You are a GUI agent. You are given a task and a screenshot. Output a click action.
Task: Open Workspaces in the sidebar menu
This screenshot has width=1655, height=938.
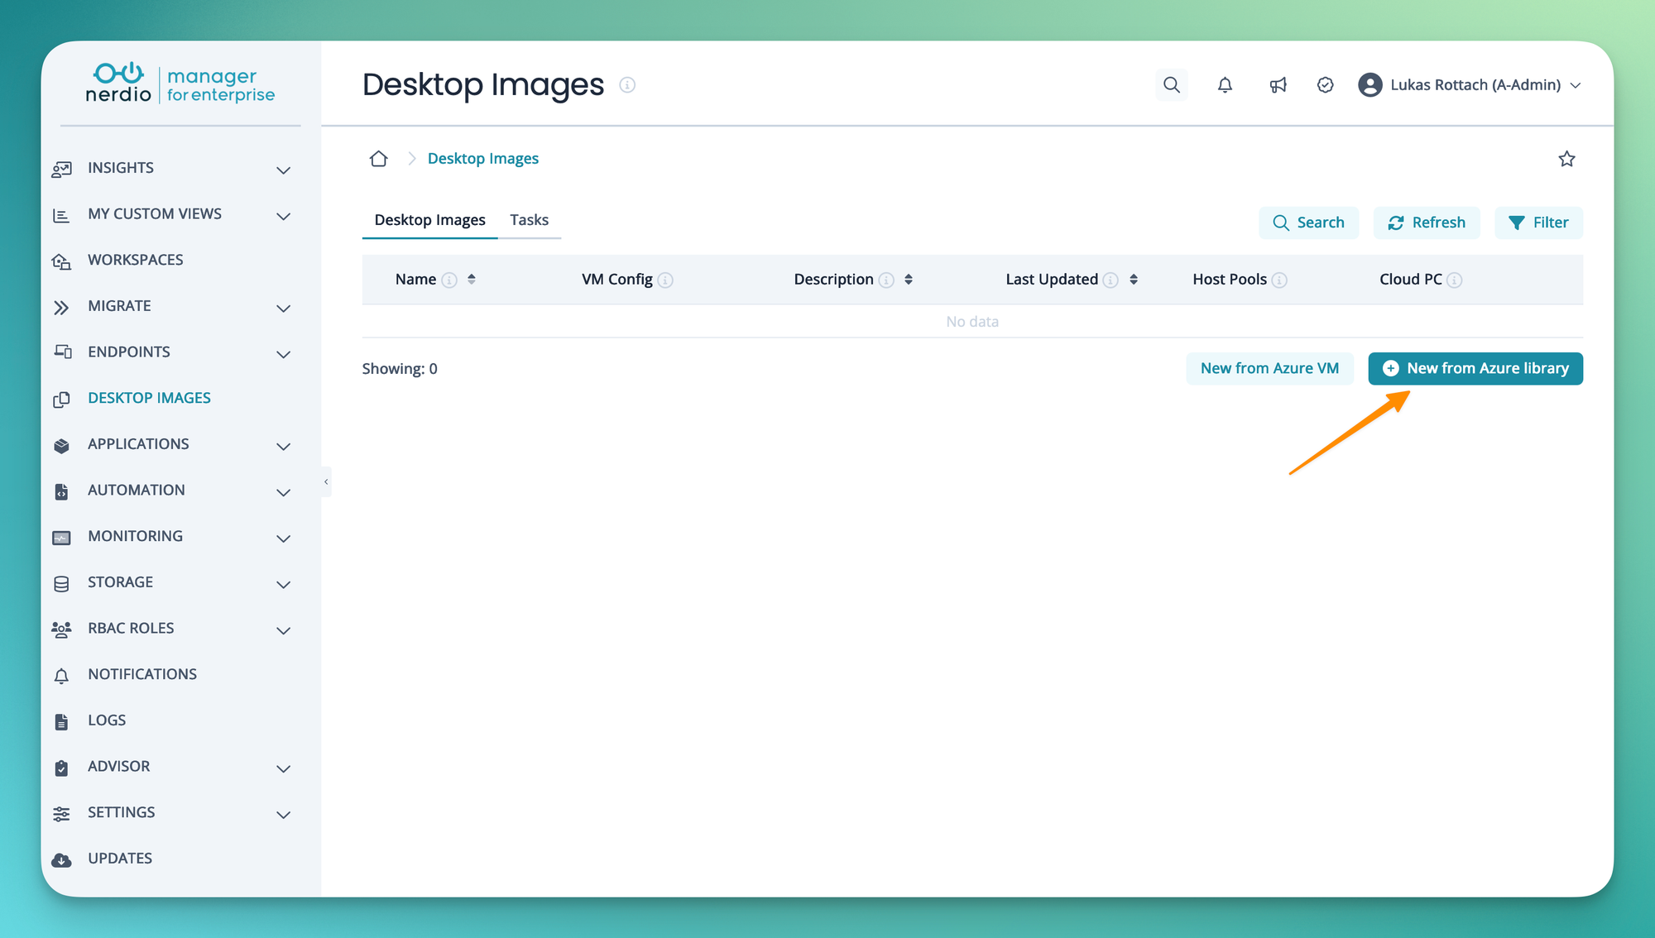coord(136,260)
